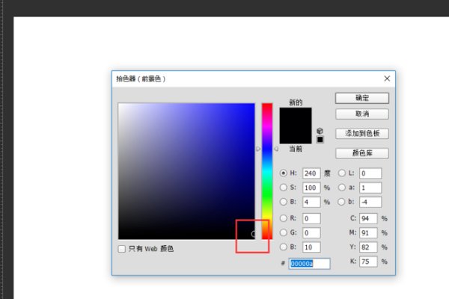Click the H value field showing 240

(x=311, y=173)
